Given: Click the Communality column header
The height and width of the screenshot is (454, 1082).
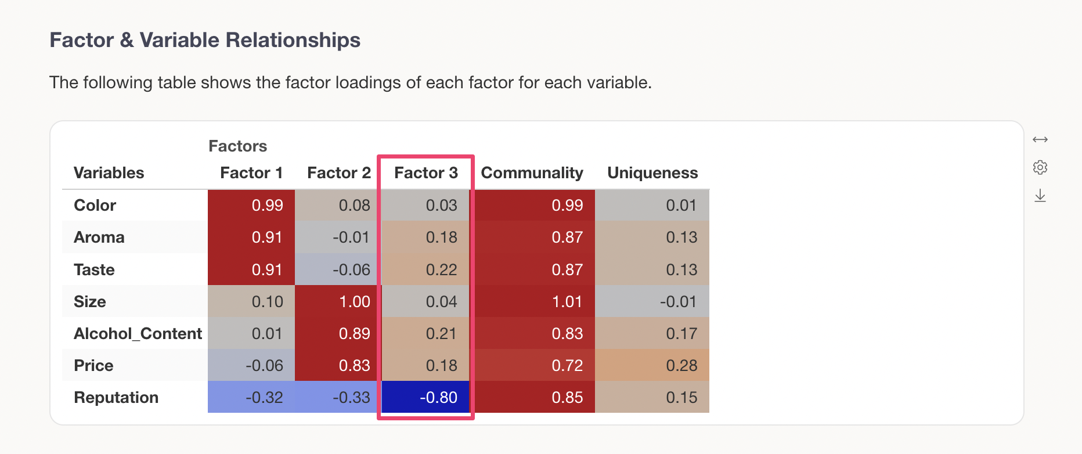Looking at the screenshot, I should [532, 173].
